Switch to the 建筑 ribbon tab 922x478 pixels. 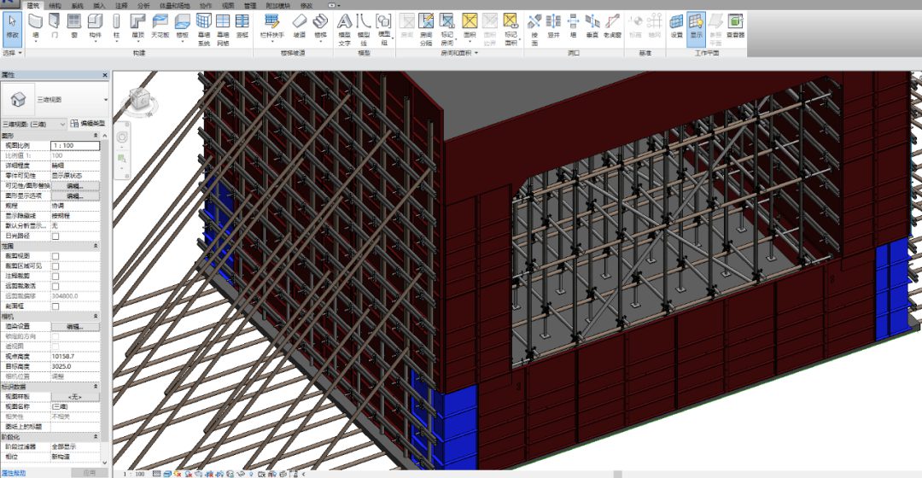point(33,5)
